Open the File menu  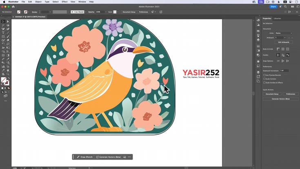[23, 2]
